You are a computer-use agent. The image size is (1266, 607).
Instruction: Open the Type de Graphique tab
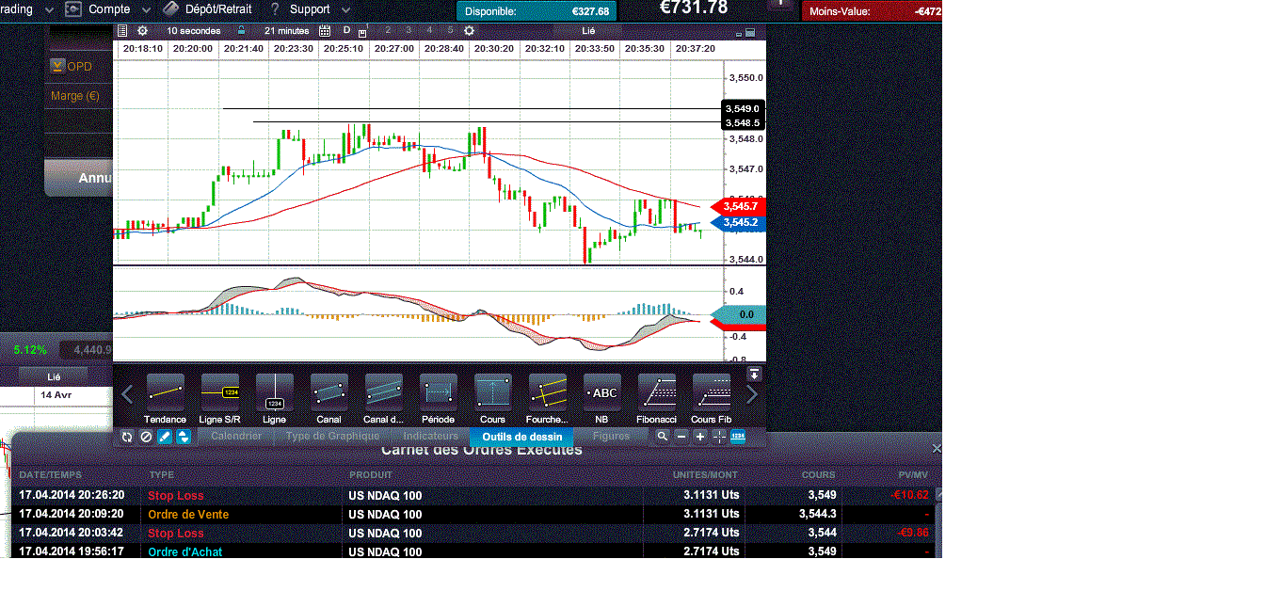[x=332, y=437]
